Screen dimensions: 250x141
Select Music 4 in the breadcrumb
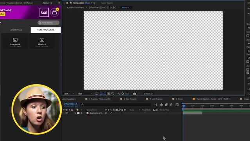[125, 7]
